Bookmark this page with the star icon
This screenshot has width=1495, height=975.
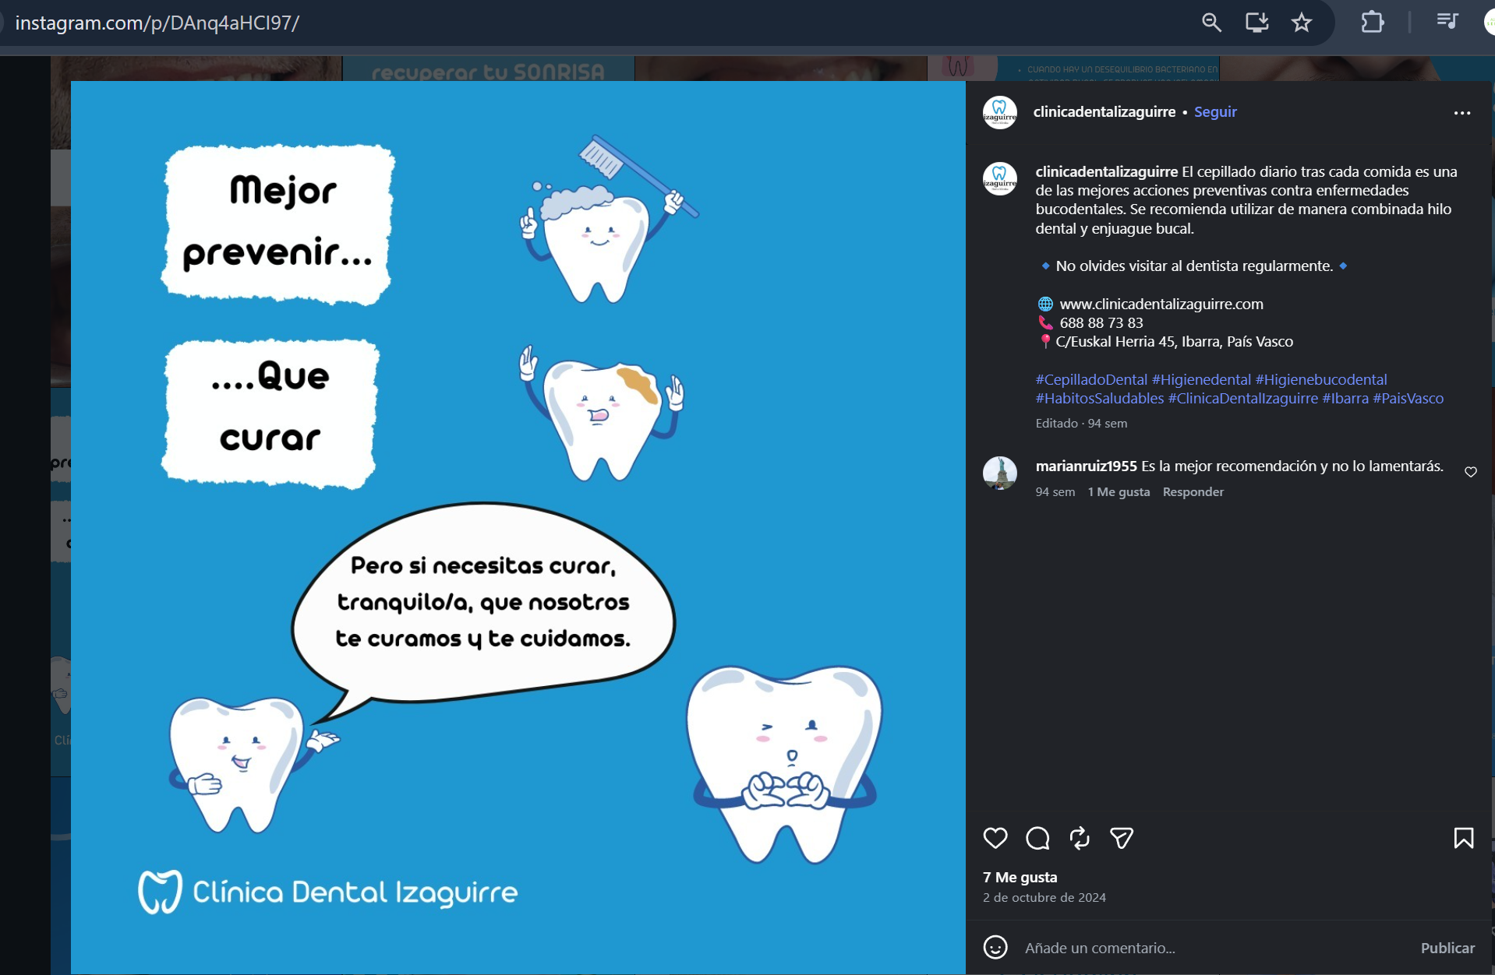(1302, 23)
